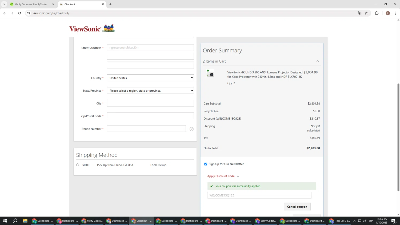Open the notification center icon
The width and height of the screenshot is (400, 225).
[394, 221]
